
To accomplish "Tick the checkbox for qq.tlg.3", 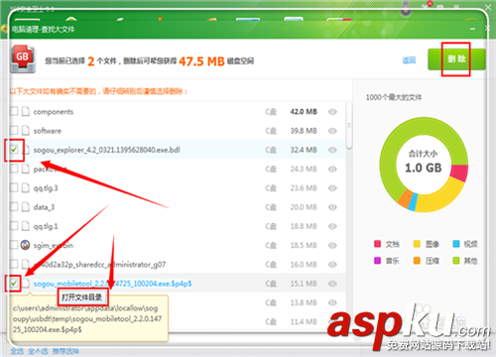I will tap(14, 187).
